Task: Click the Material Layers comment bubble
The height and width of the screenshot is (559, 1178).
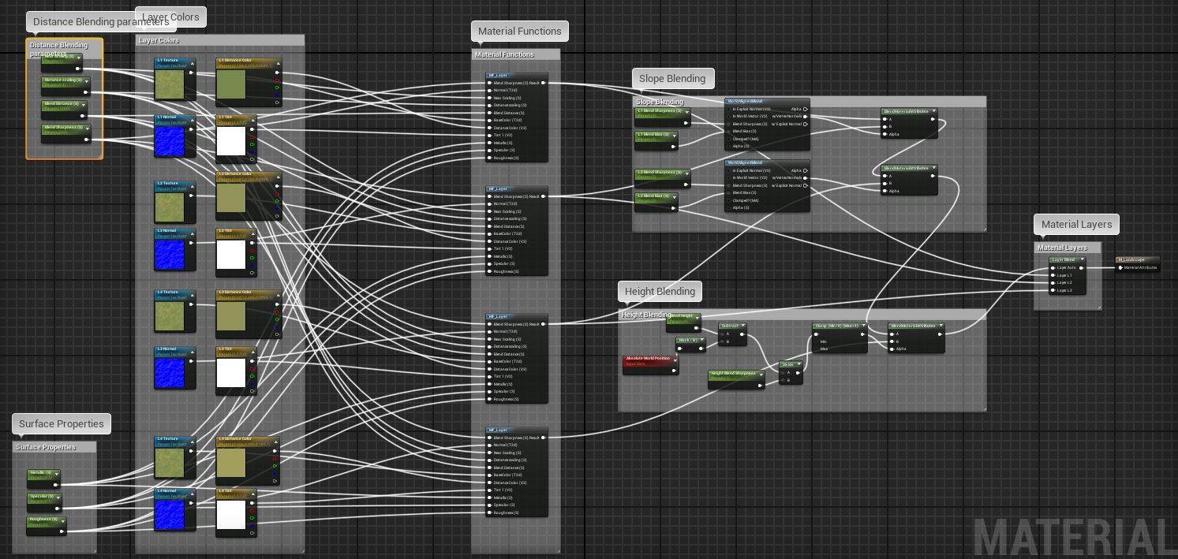Action: 1076,225
